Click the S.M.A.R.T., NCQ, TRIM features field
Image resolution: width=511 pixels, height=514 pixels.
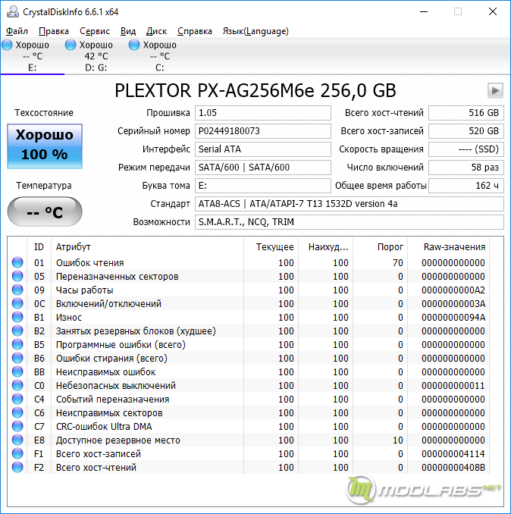coord(350,222)
